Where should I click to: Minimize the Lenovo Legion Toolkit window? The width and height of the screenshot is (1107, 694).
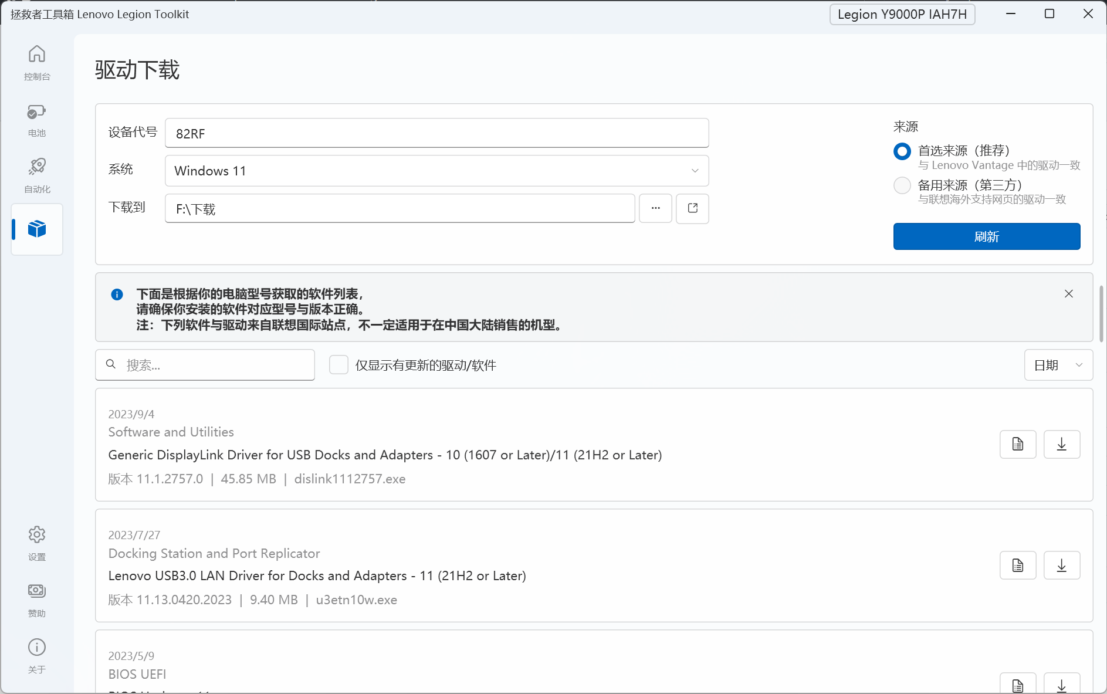pos(1011,13)
